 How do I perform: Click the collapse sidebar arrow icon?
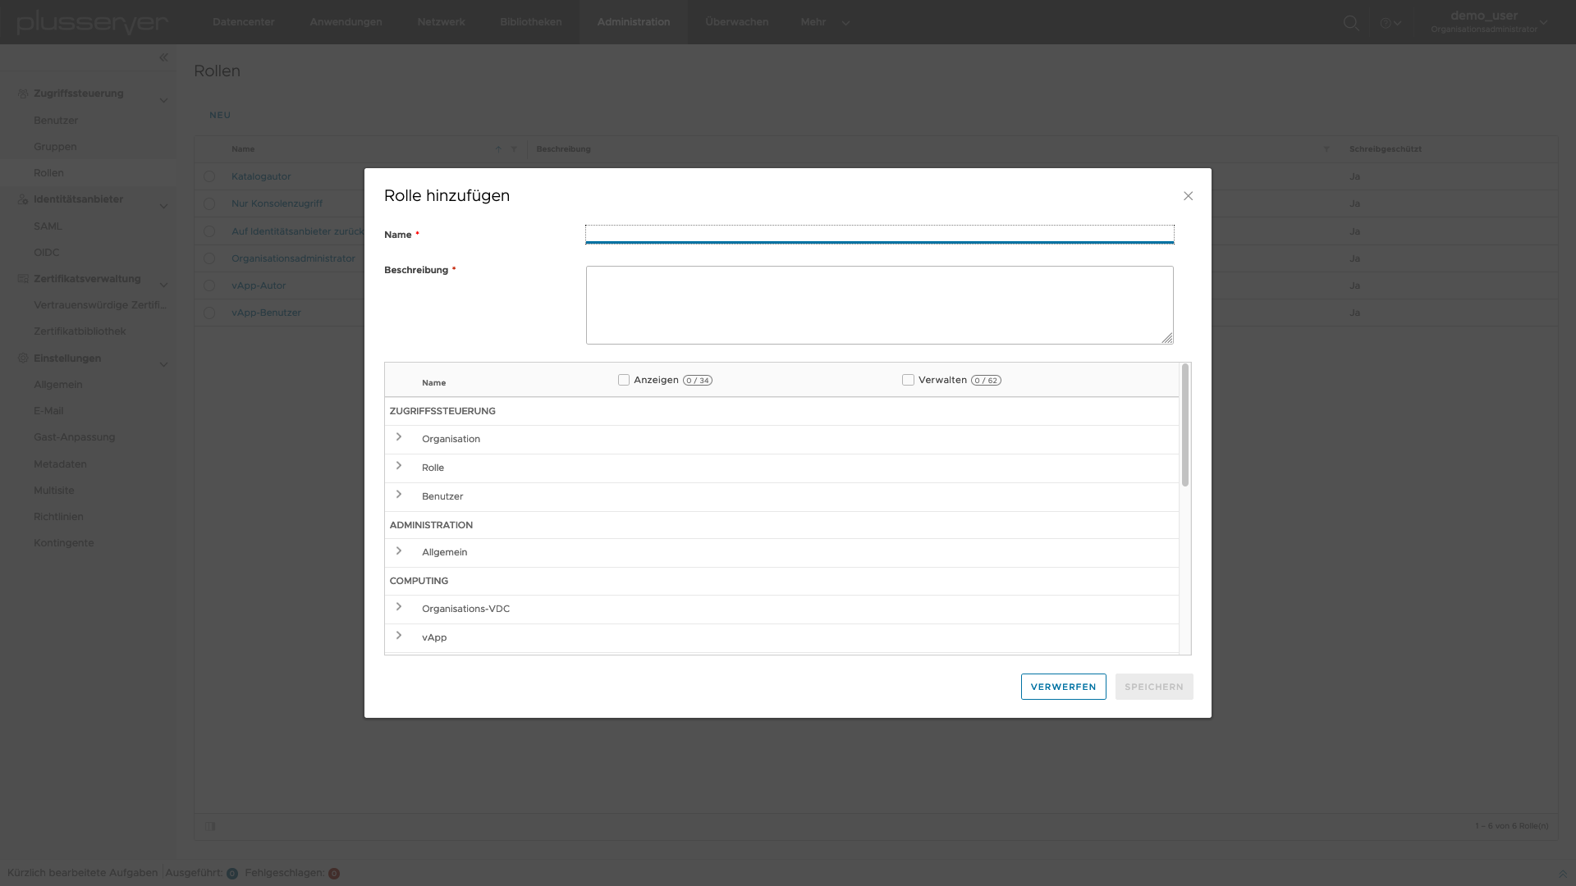coord(164,57)
